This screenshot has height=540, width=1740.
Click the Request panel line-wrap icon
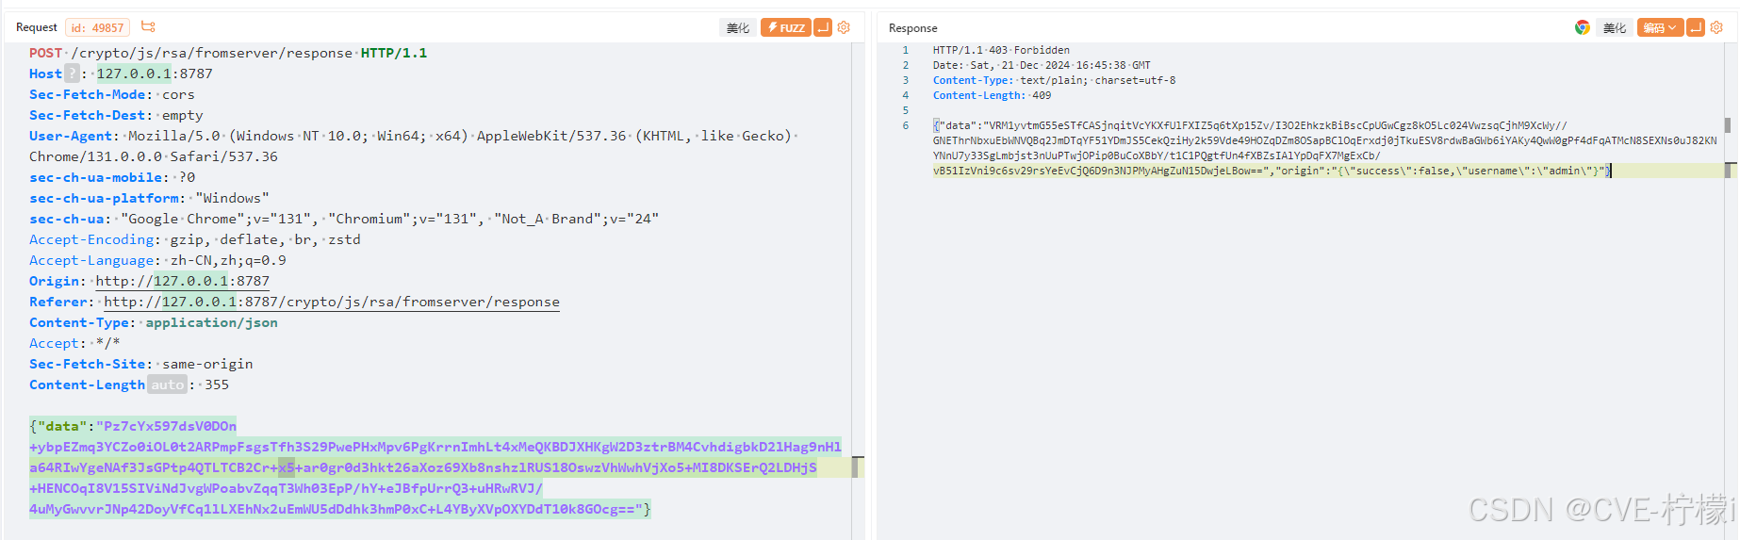tap(823, 27)
